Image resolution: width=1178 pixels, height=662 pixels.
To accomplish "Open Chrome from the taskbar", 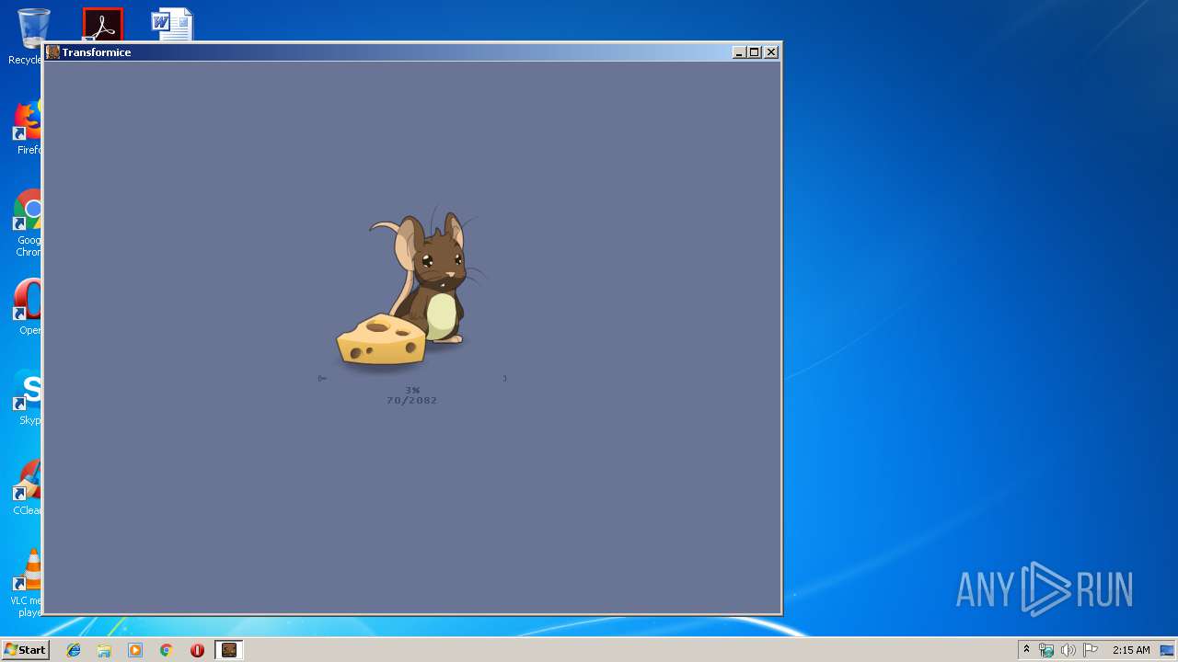I will tap(167, 650).
